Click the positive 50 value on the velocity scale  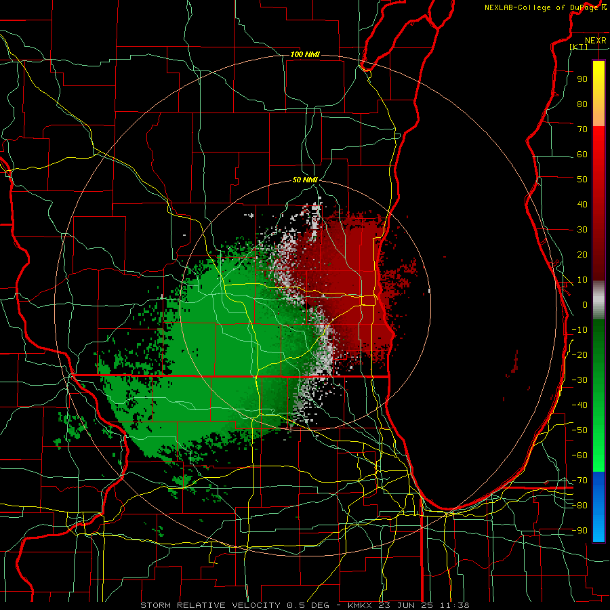[582, 180]
